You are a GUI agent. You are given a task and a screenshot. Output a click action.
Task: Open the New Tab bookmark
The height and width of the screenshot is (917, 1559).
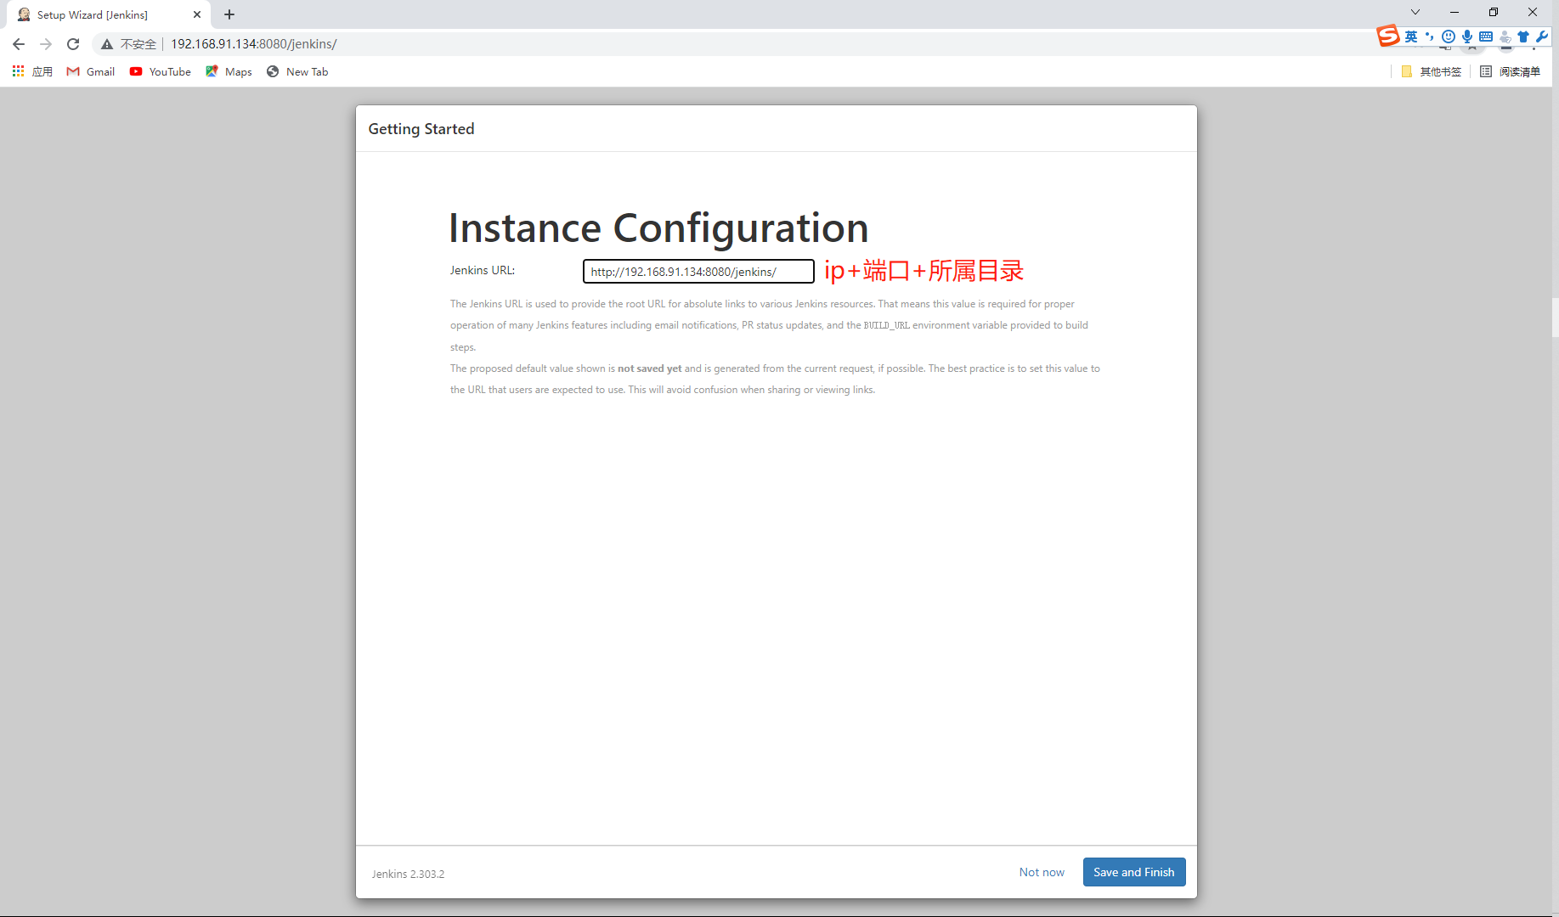[297, 71]
